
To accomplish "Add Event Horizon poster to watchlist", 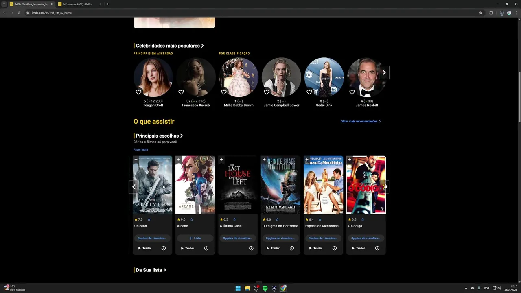I will point(264,160).
